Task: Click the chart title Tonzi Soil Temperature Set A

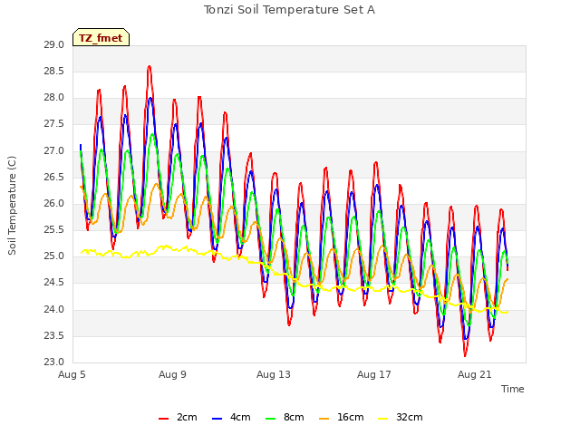Action: 289,10
